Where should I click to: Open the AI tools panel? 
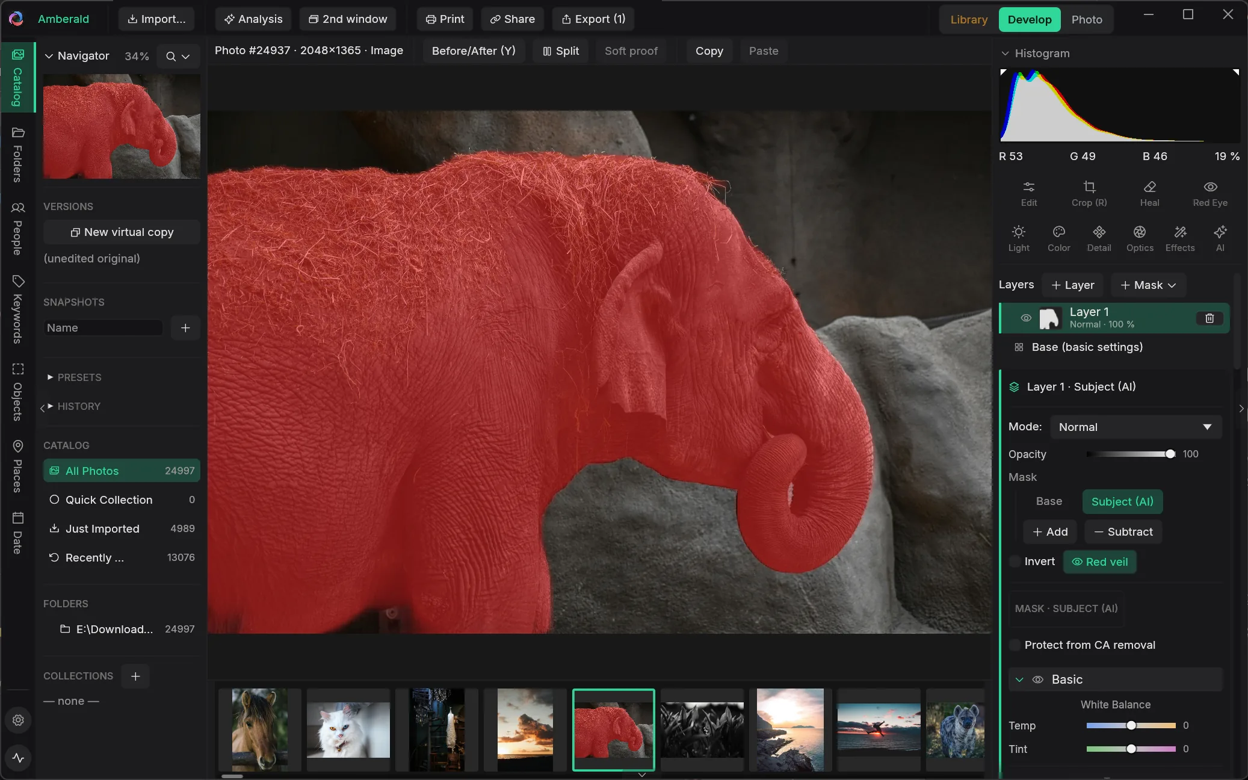pyautogui.click(x=1220, y=239)
